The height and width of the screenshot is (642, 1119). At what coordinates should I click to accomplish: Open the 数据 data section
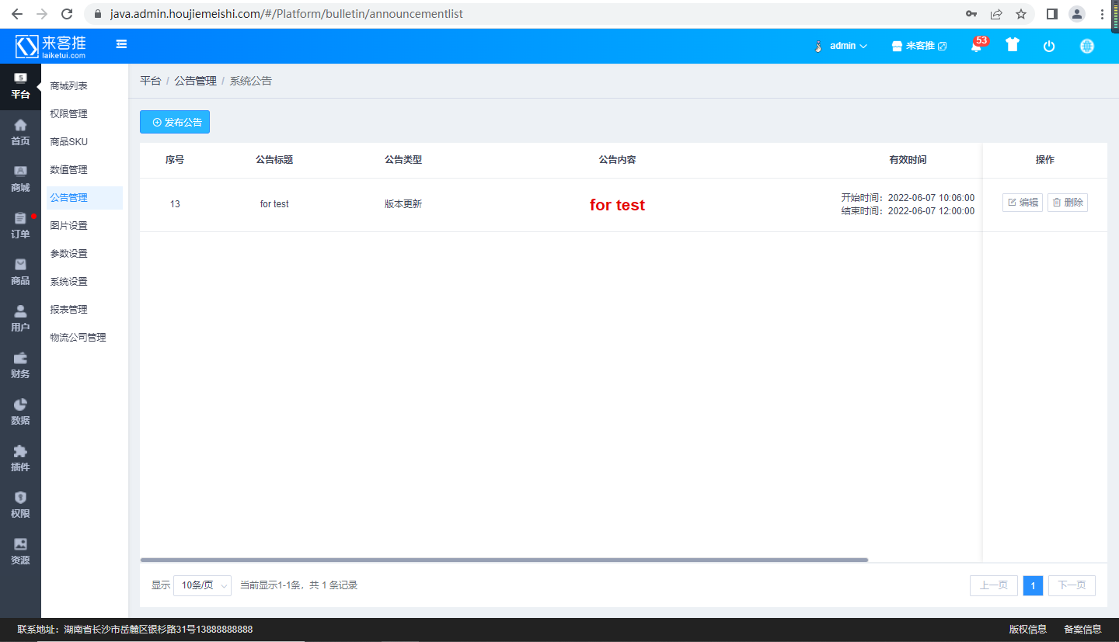pyautogui.click(x=20, y=412)
